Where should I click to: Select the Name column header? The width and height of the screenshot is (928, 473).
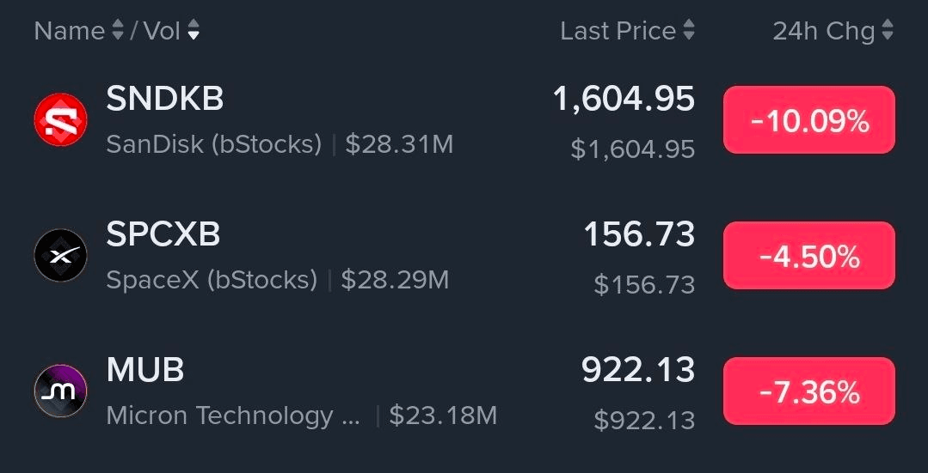70,31
